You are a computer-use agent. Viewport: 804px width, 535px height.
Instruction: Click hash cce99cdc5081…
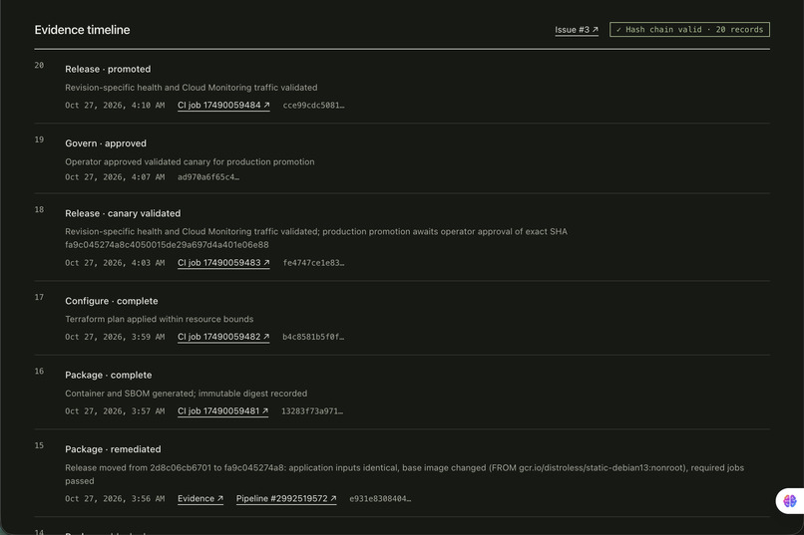point(314,106)
